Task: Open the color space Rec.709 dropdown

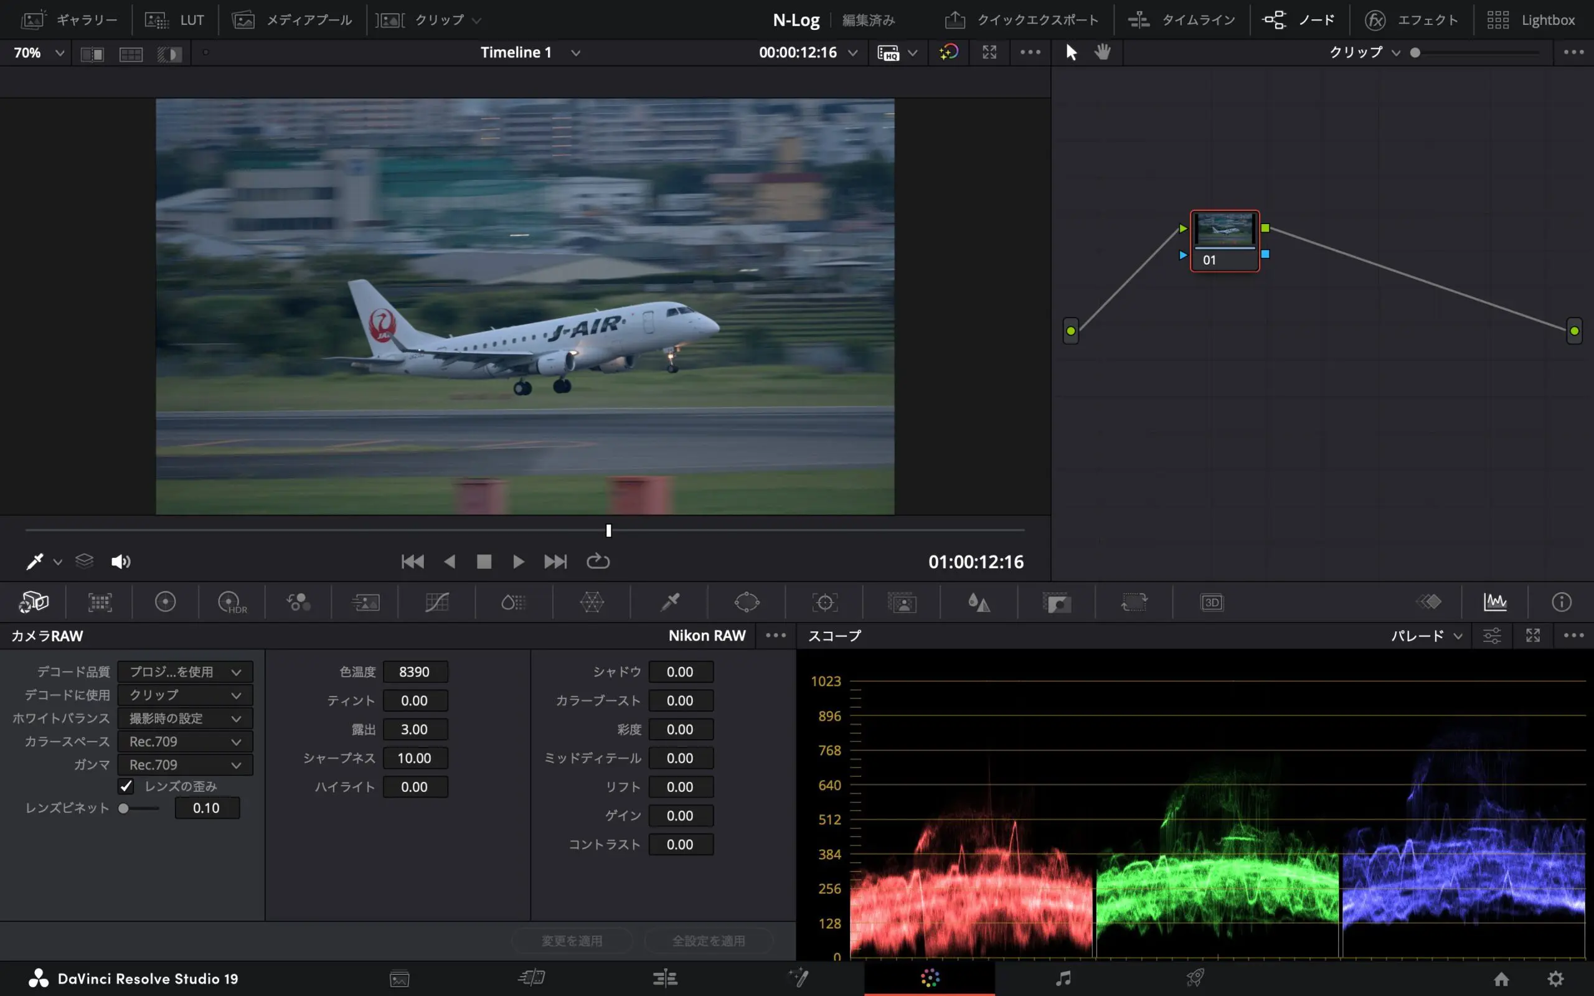Action: 185,742
